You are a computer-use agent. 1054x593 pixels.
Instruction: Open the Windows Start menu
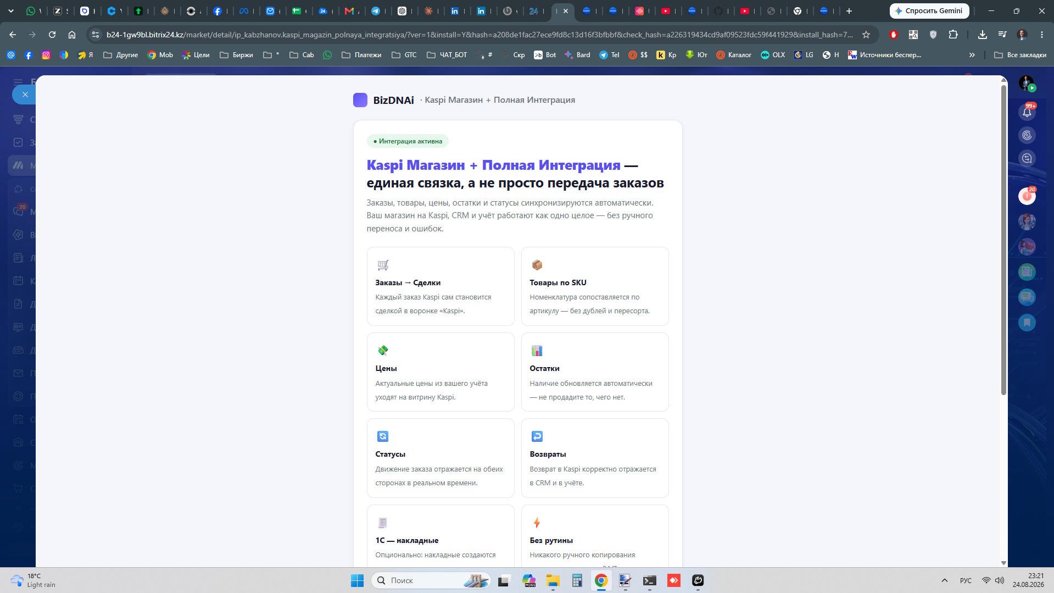[x=357, y=580]
